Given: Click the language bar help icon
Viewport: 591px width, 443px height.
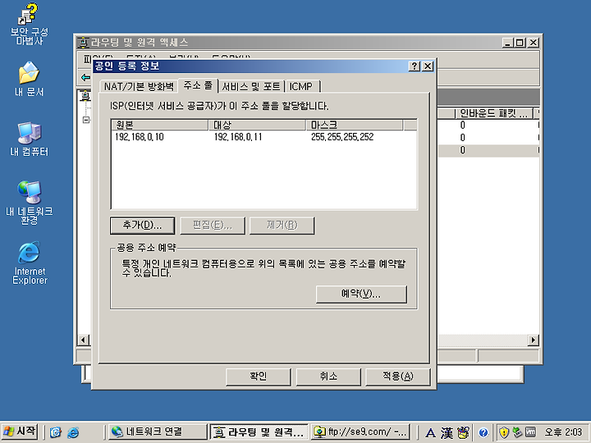Looking at the screenshot, I should pyautogui.click(x=483, y=432).
